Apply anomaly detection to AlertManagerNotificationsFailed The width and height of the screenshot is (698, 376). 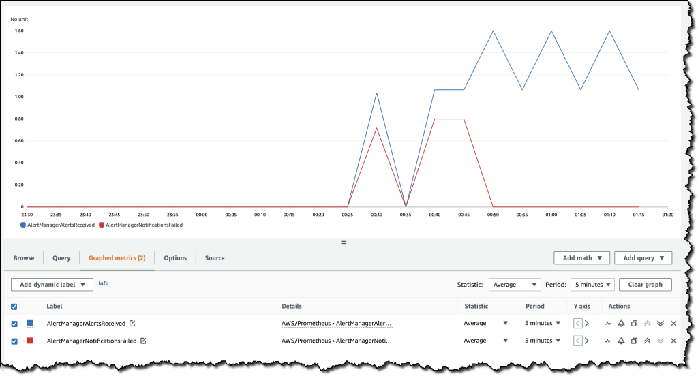[x=608, y=341]
